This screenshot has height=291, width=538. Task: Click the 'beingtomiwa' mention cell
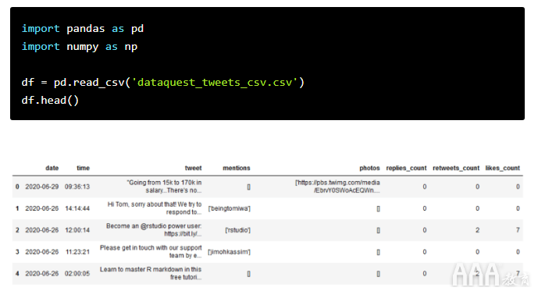tap(230, 208)
